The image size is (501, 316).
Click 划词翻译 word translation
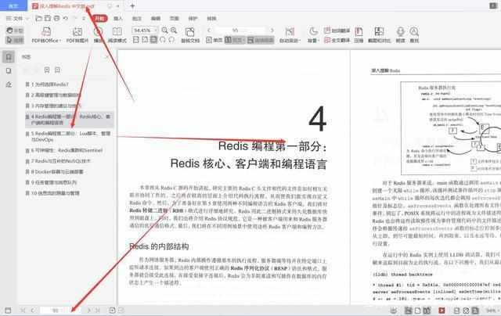[x=337, y=31]
